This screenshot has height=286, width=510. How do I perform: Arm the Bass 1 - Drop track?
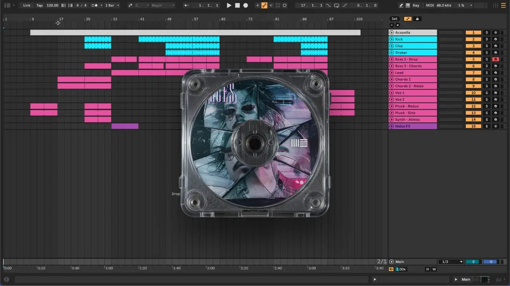point(496,59)
